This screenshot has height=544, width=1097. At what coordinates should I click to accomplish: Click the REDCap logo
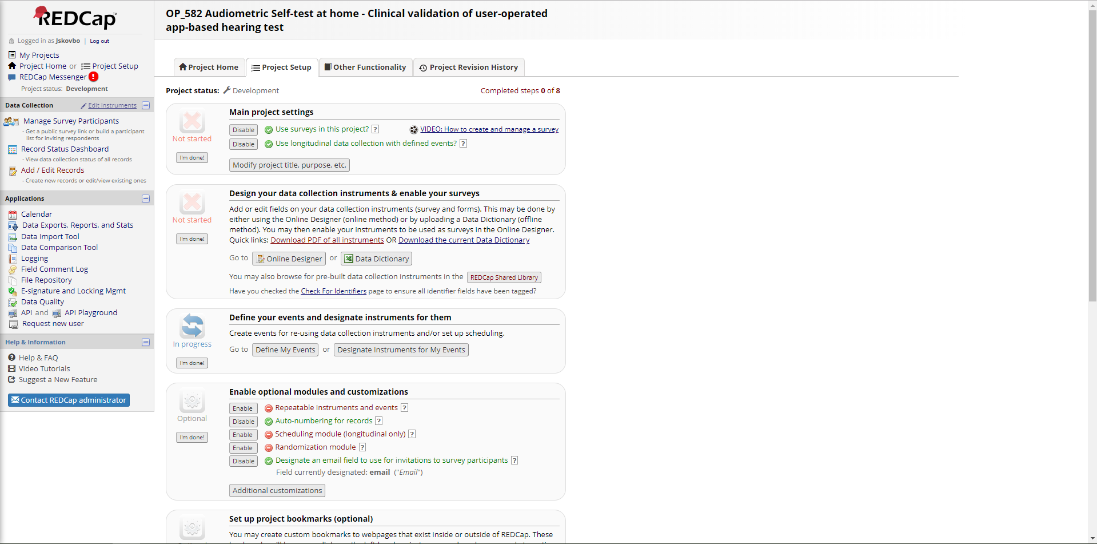pos(75,18)
